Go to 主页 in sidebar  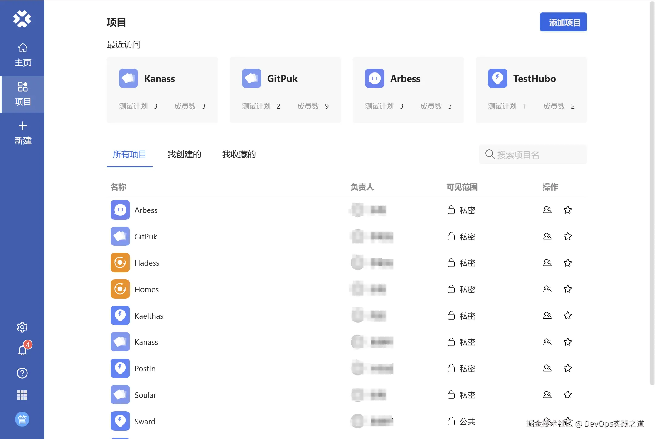tap(22, 55)
